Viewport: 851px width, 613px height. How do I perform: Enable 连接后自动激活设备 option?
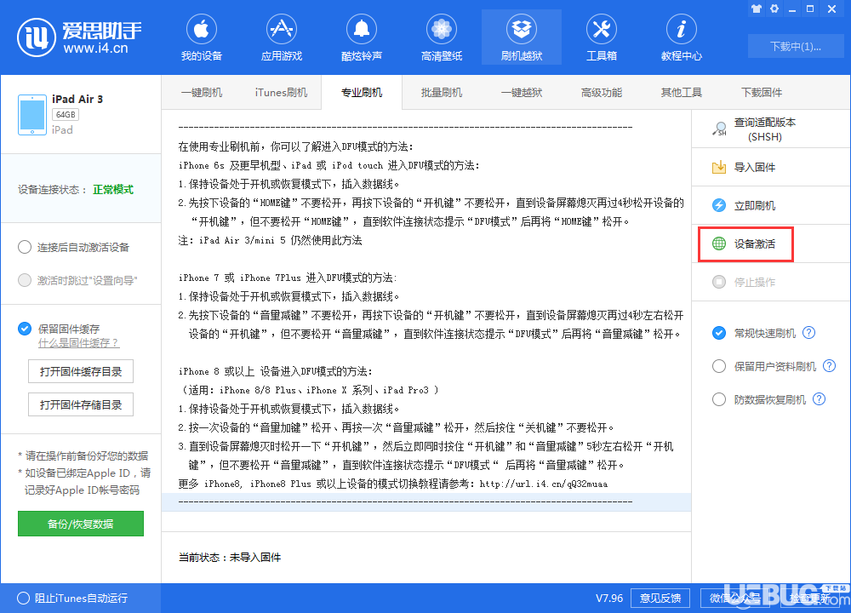tap(25, 247)
